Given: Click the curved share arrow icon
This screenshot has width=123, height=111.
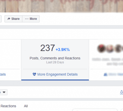Looking at the screenshot, I should click(9, 19).
